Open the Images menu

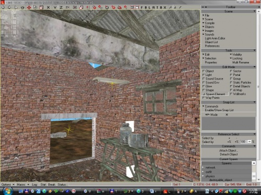click(208, 31)
